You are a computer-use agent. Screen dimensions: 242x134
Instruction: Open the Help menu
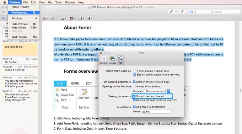coord(81,2)
